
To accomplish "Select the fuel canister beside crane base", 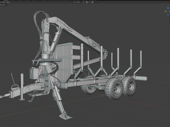I will (x=34, y=73).
